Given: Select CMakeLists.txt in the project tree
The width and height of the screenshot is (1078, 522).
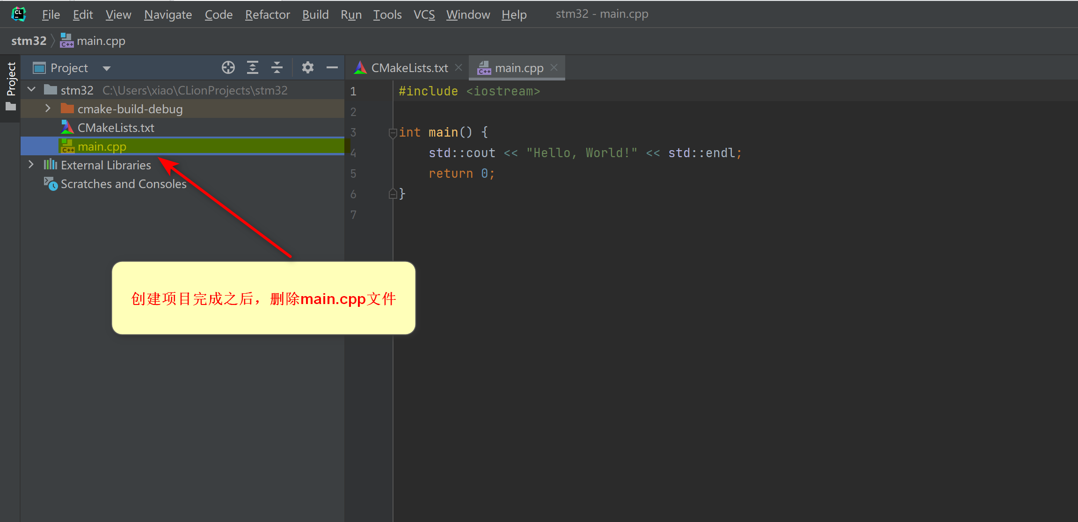Looking at the screenshot, I should (182, 127).
